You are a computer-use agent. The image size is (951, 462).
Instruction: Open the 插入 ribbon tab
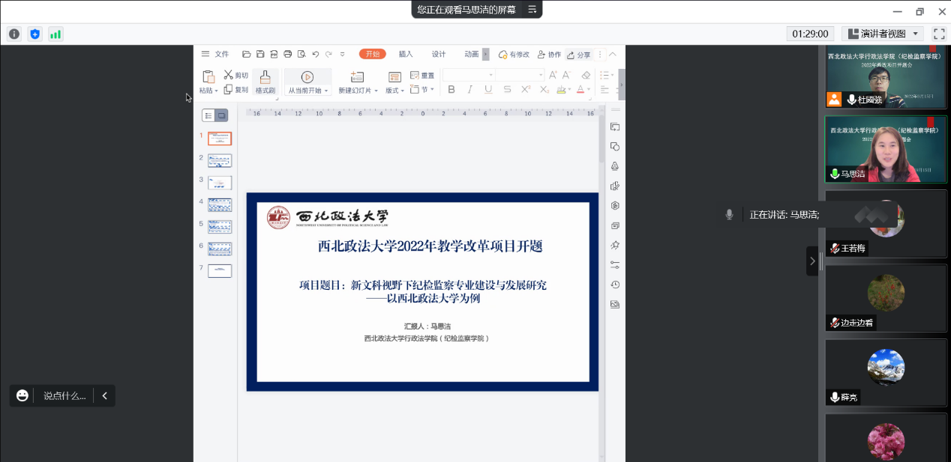click(406, 54)
